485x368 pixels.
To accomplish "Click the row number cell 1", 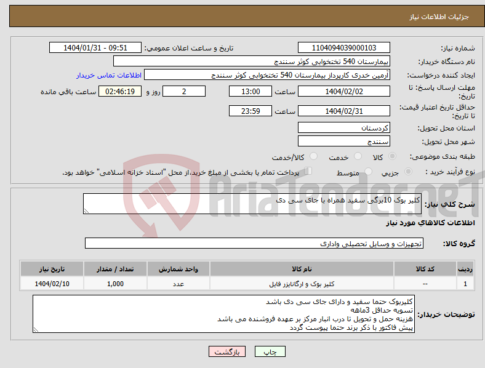I will pyautogui.click(x=465, y=284).
